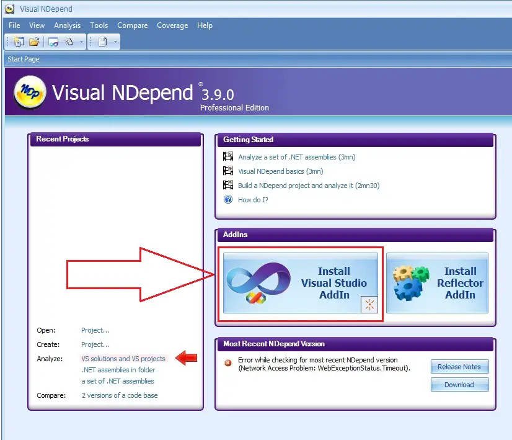512x440 pixels.
Task: Click .NET assemblies in folder link
Action: point(118,370)
